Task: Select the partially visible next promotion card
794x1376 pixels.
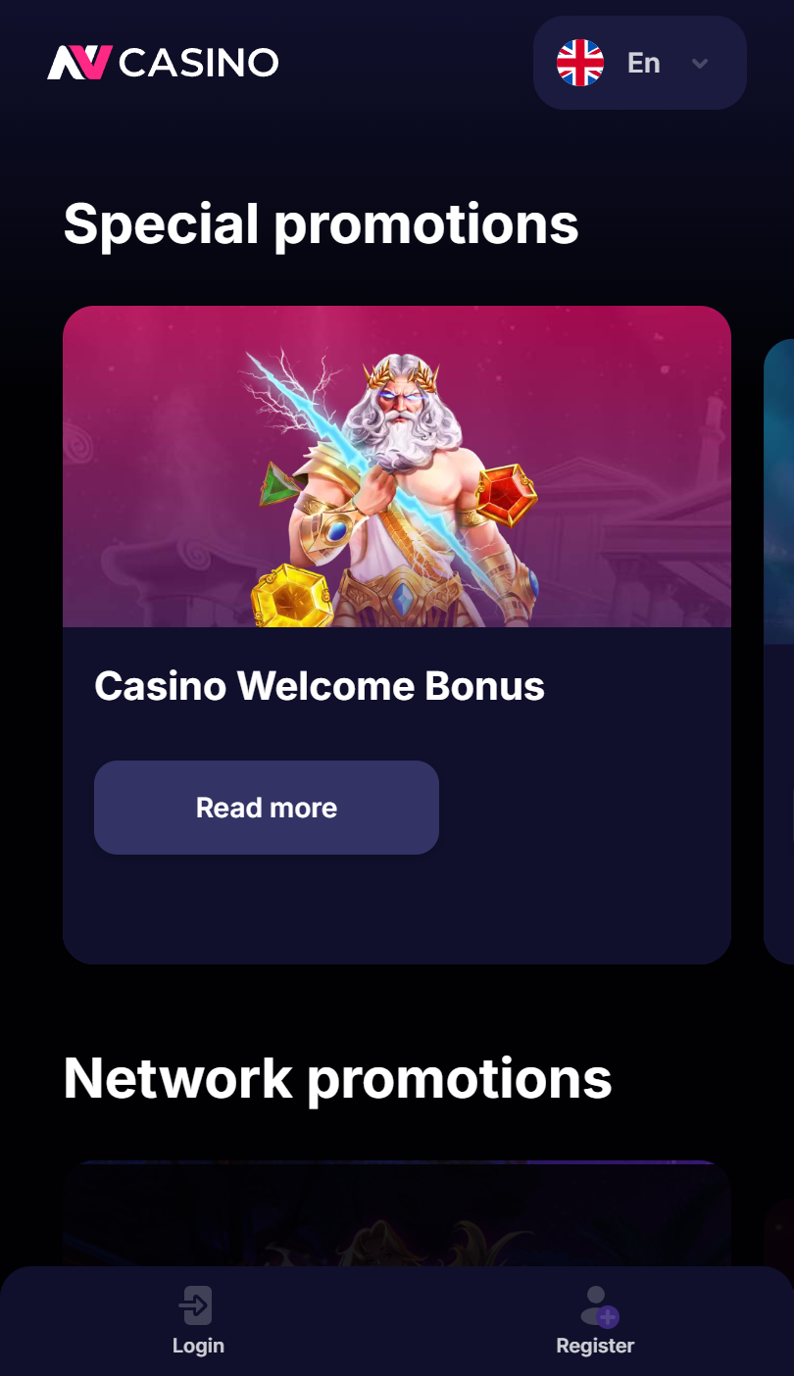Action: [x=778, y=652]
